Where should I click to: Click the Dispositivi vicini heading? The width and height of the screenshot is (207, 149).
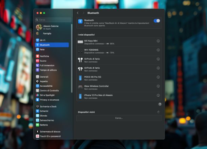pos(86,112)
